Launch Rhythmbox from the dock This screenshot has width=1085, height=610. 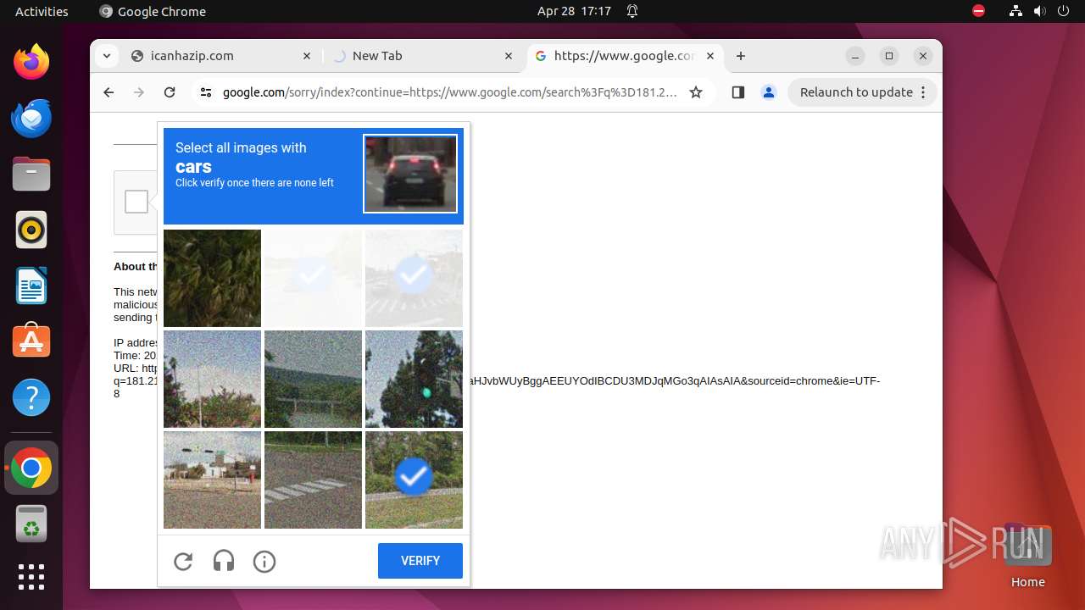click(x=31, y=230)
